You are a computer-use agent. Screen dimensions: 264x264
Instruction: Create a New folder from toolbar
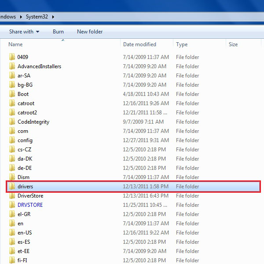90,32
